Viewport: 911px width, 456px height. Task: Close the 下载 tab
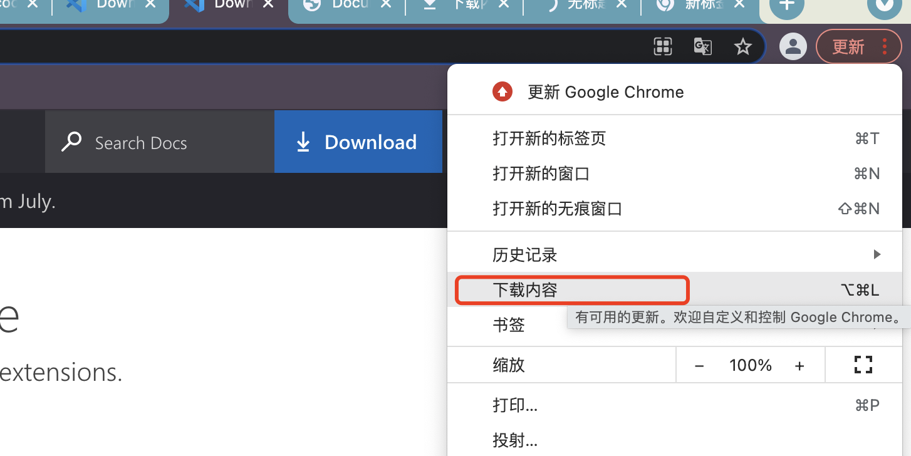tap(503, 4)
